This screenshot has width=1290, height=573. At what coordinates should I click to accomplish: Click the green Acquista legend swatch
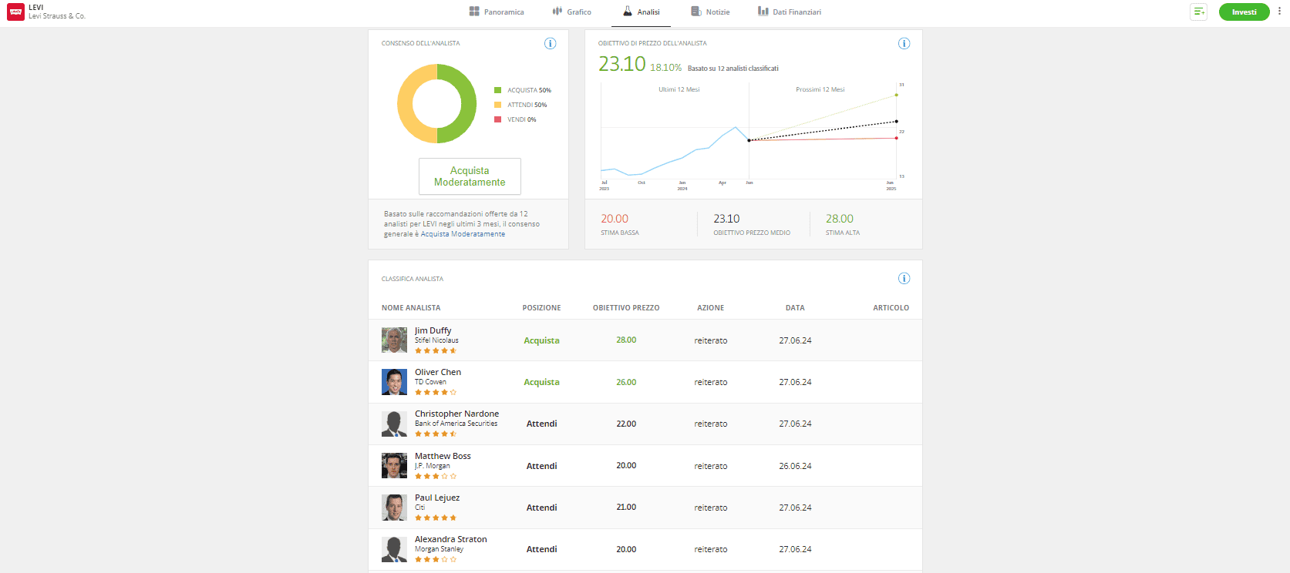[498, 90]
